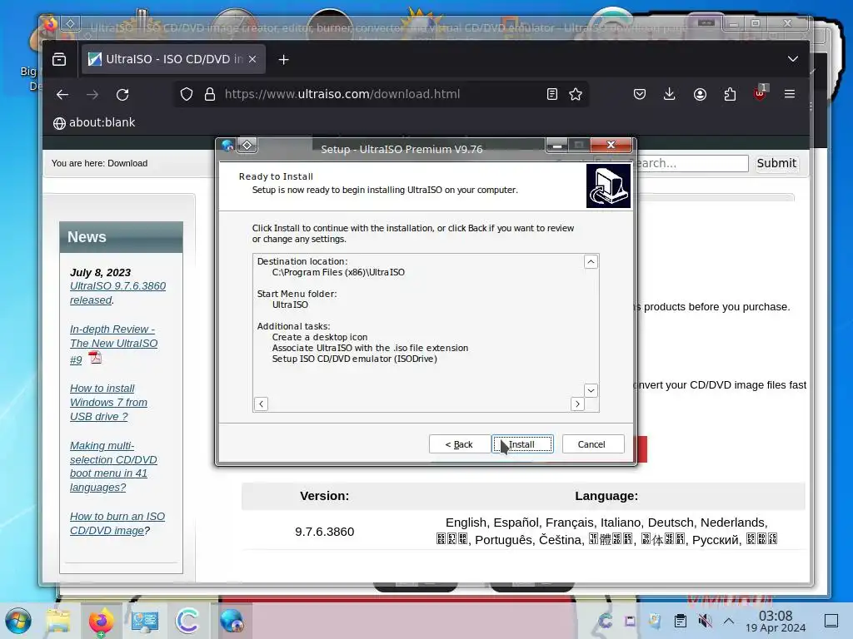Screen dimensions: 853x639
Task: Click version number 9.7.6.3860
Action: coord(324,532)
